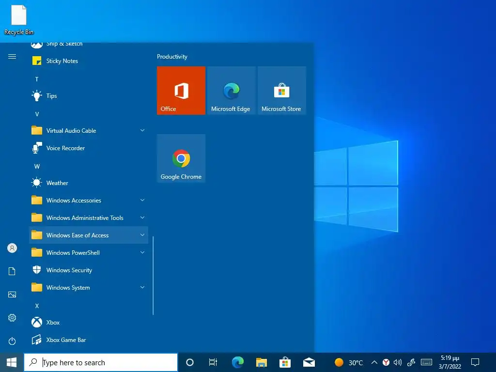Open the volume speaker icon
The image size is (496, 372).
(x=398, y=362)
